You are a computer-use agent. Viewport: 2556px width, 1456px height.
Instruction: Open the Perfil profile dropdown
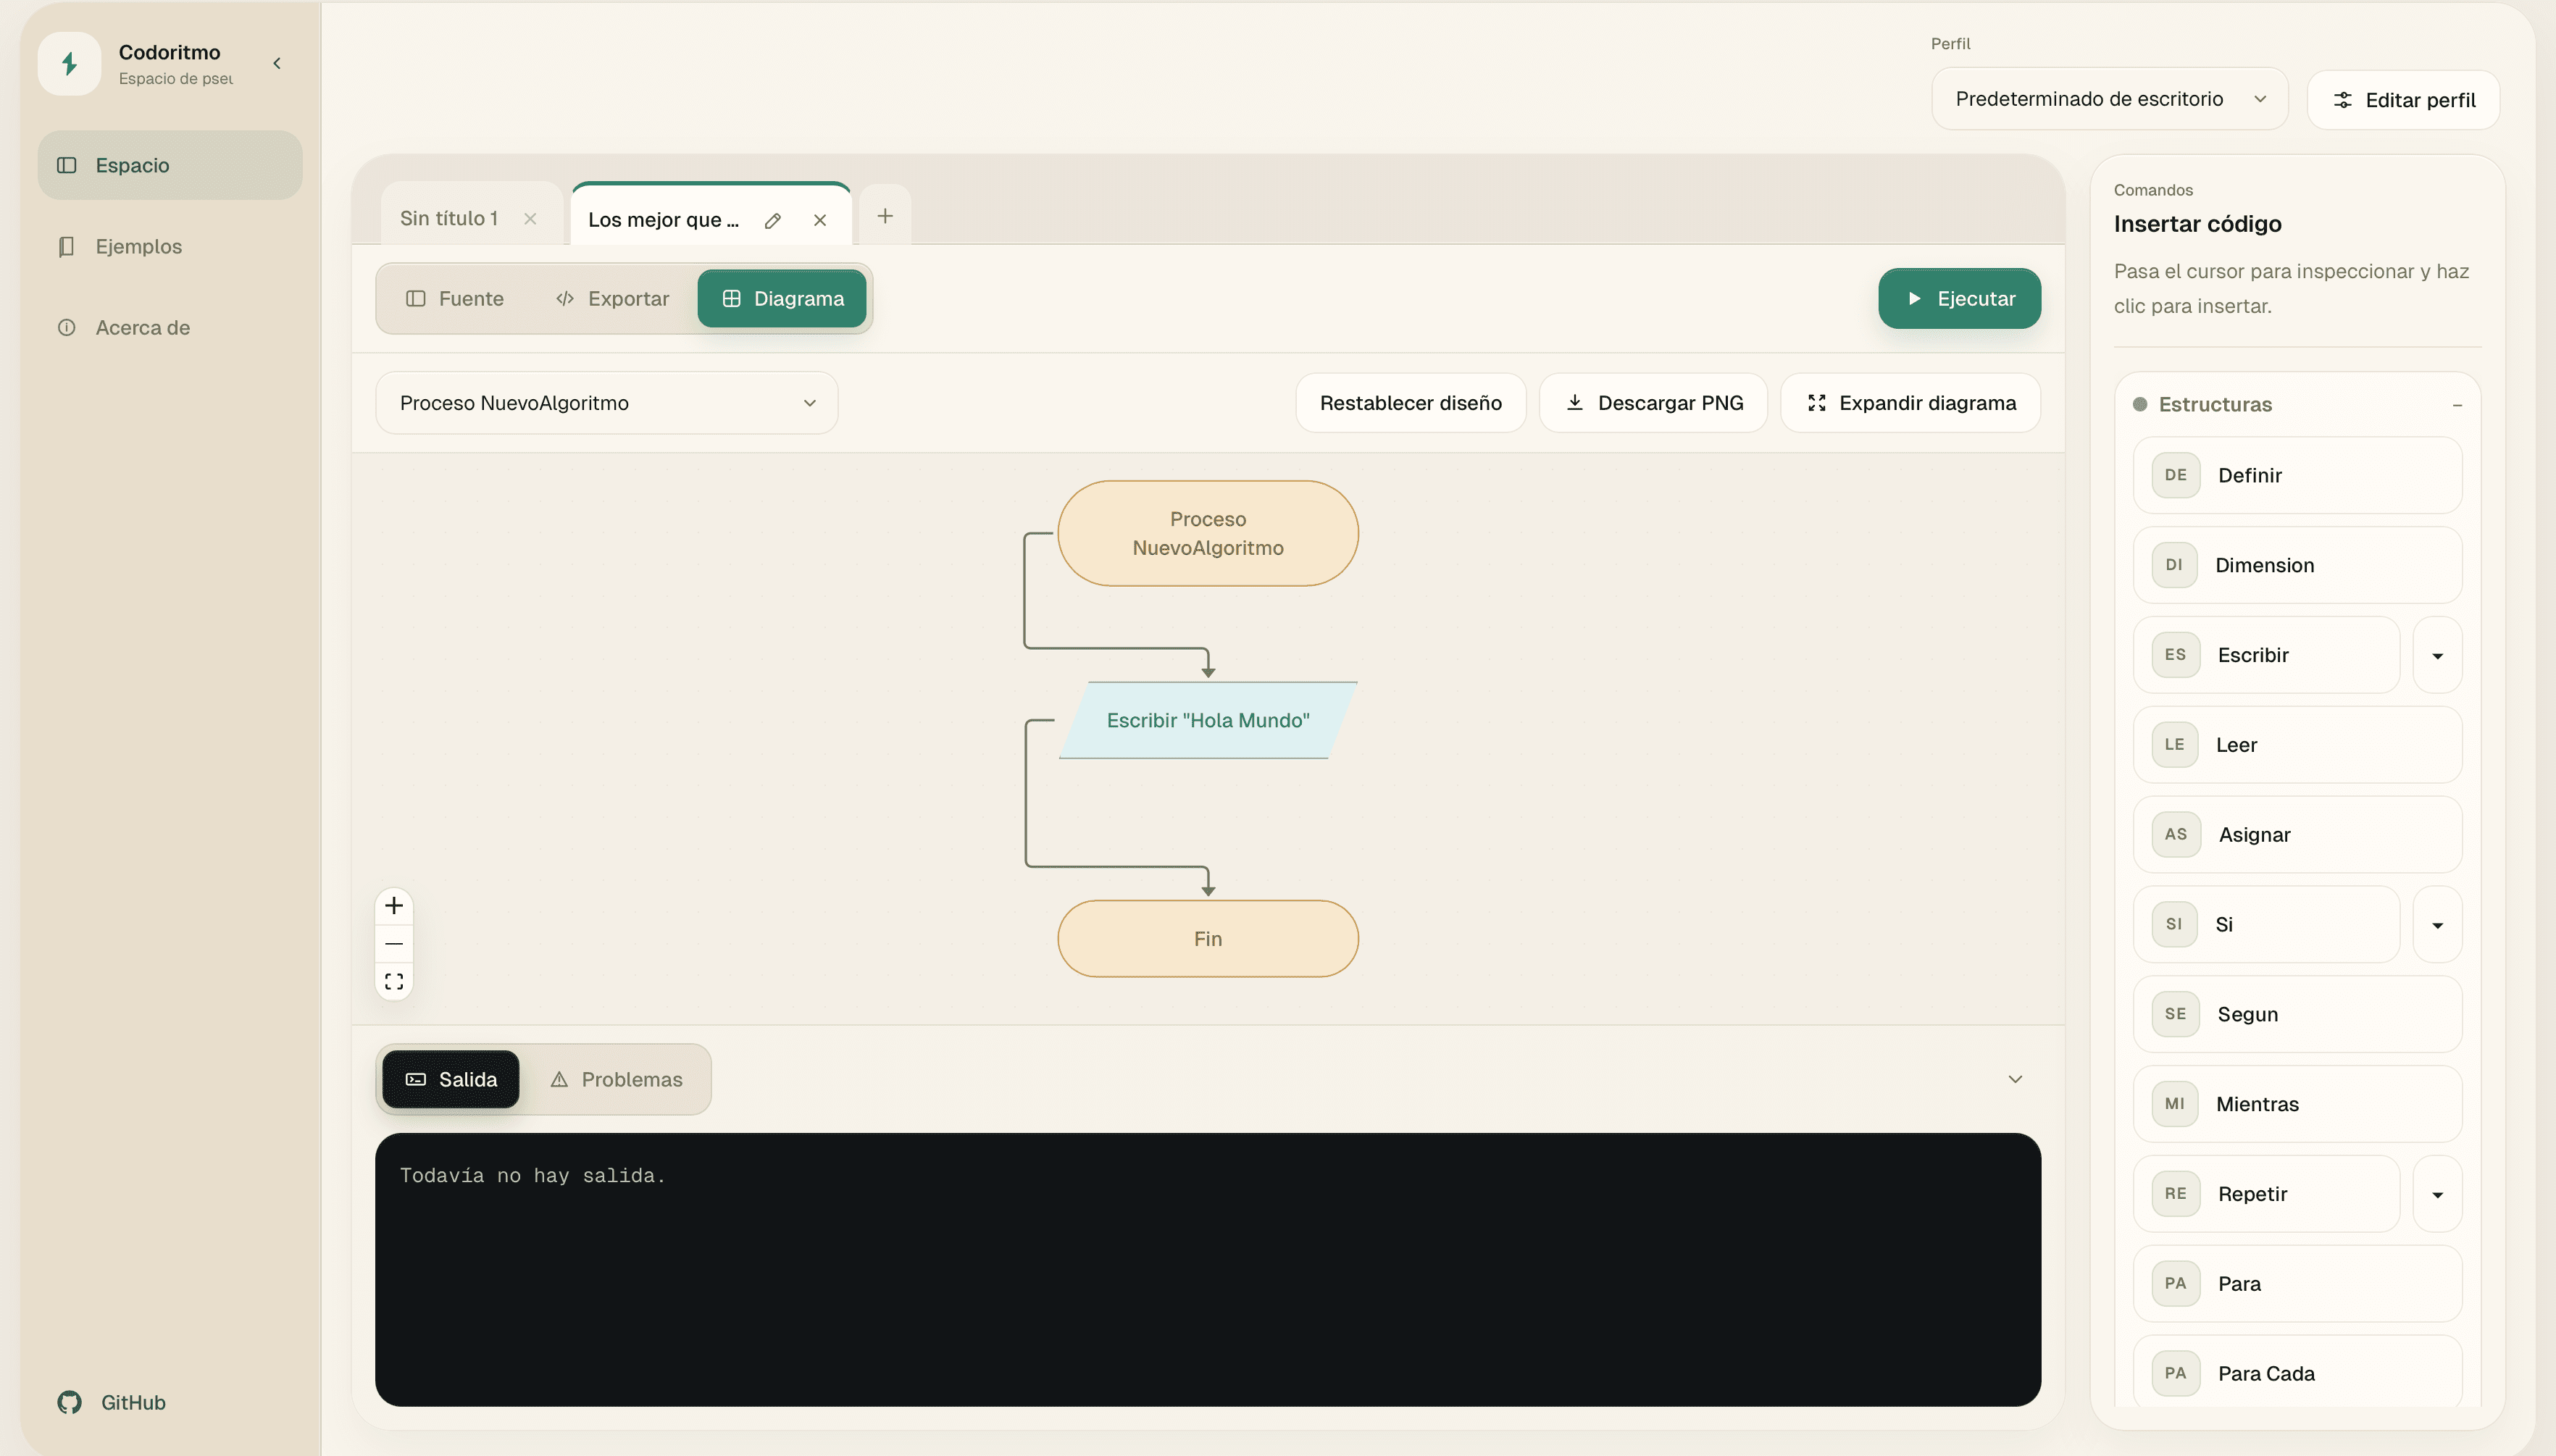pos(2108,99)
